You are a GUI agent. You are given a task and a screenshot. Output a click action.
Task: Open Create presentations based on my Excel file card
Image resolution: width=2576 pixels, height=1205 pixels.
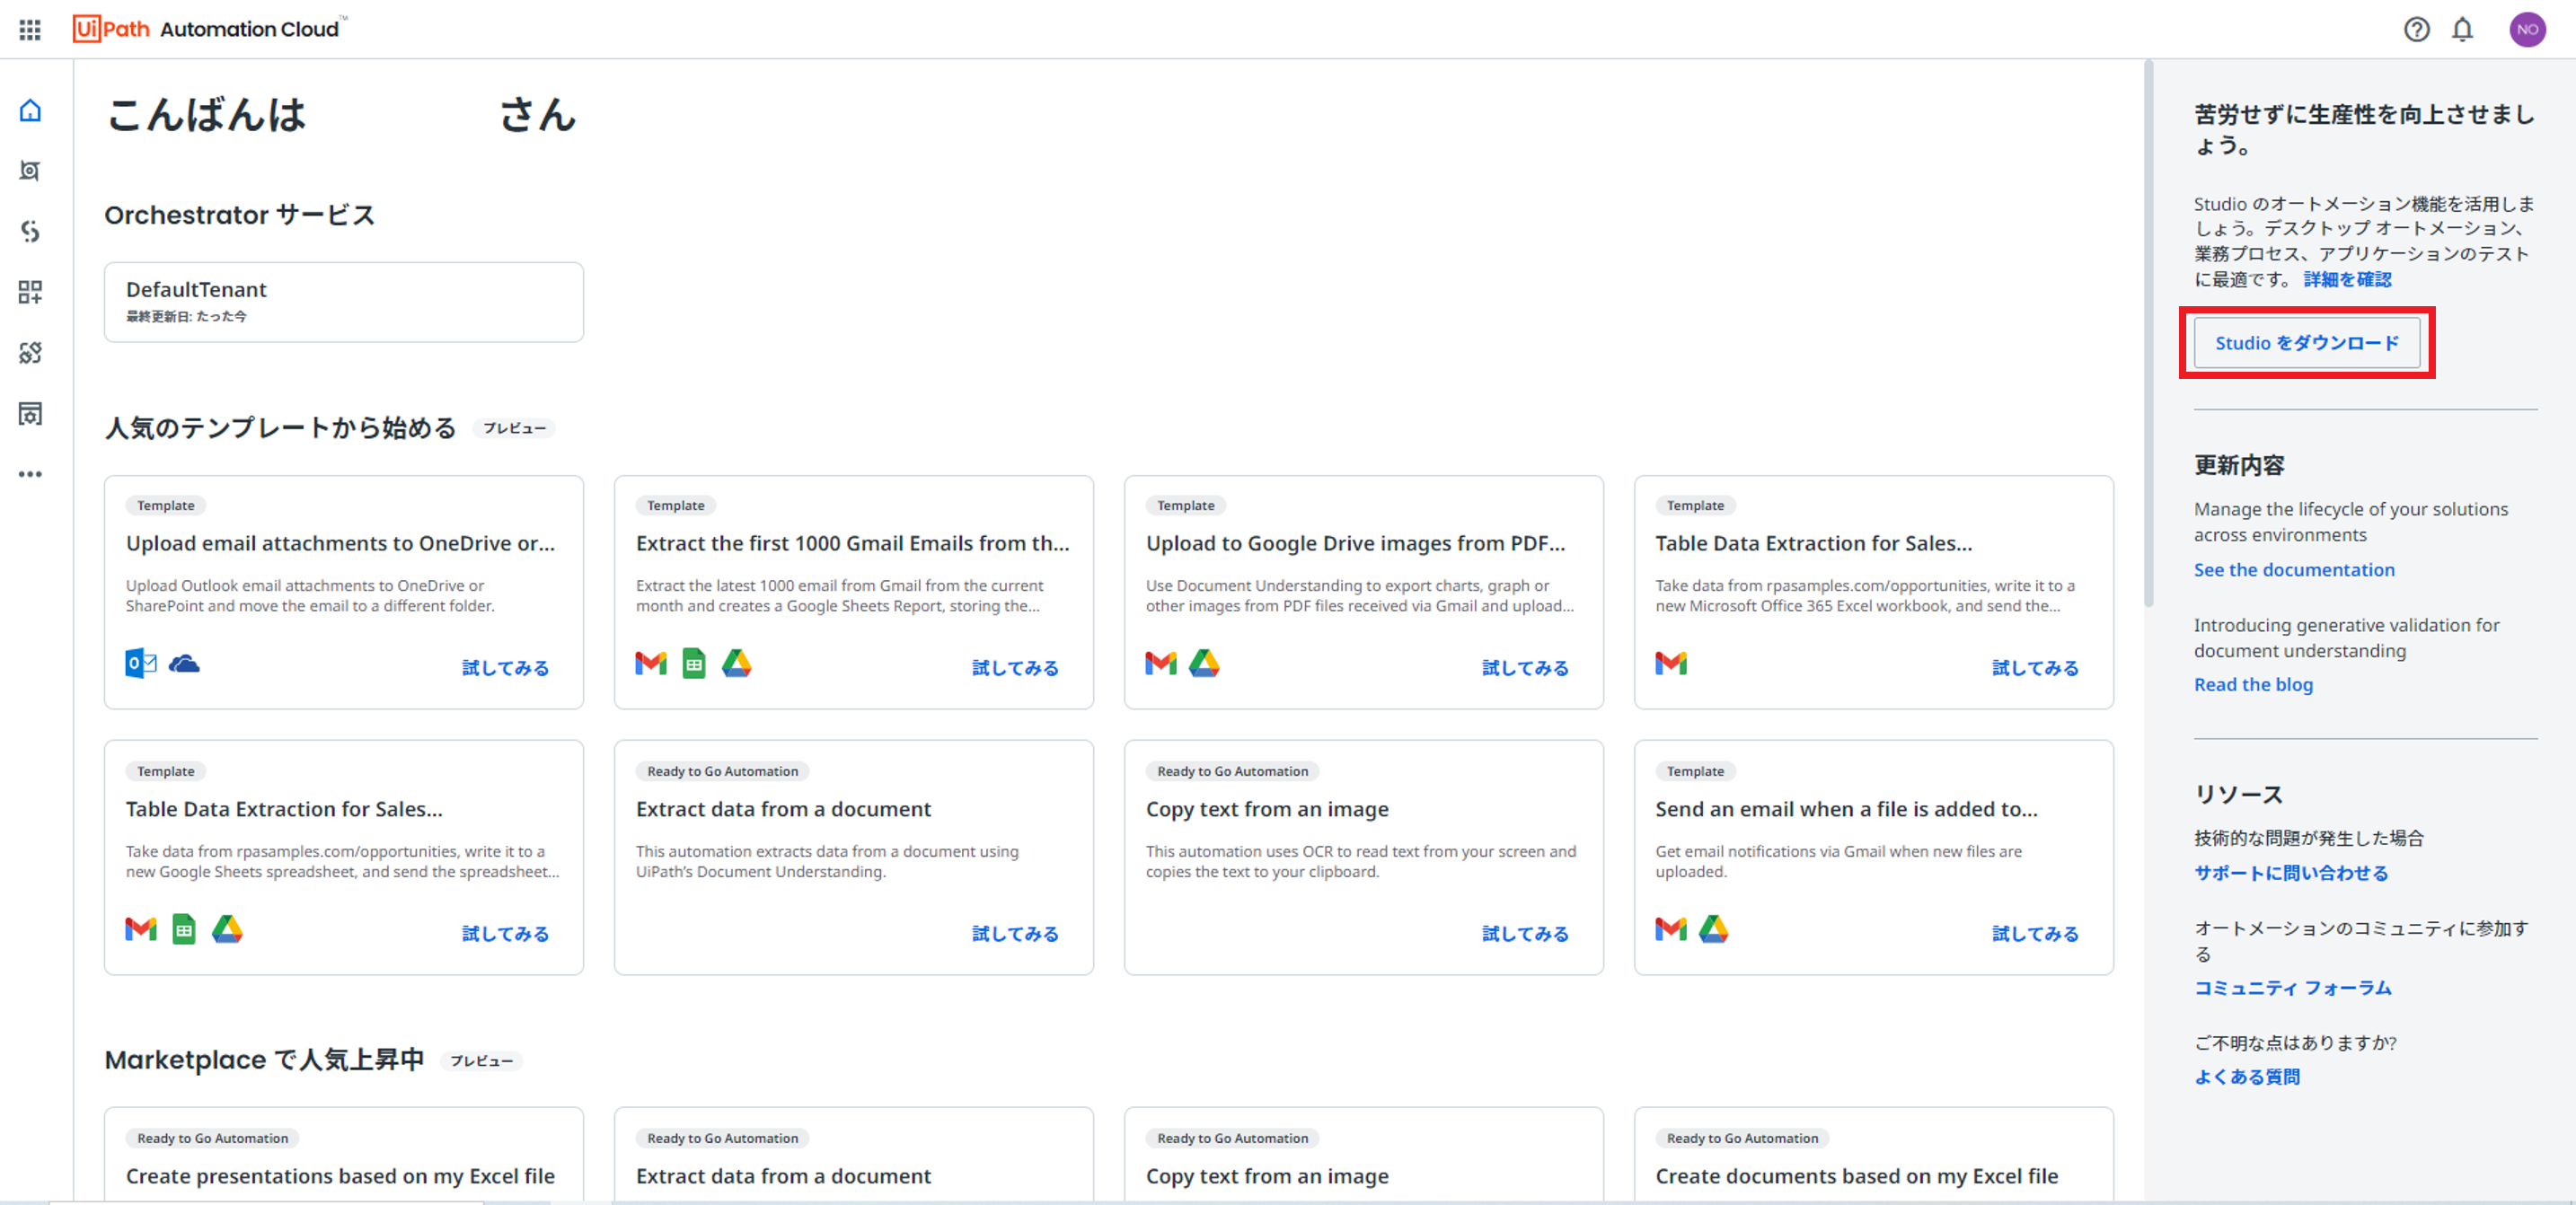[x=344, y=1155]
